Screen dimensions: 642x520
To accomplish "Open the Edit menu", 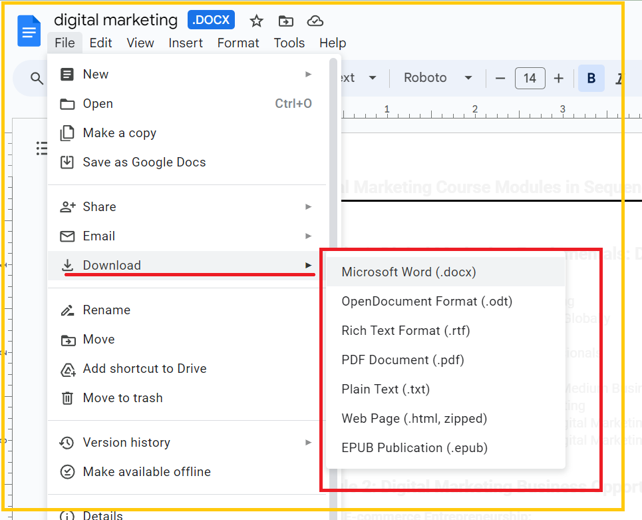I will click(100, 43).
